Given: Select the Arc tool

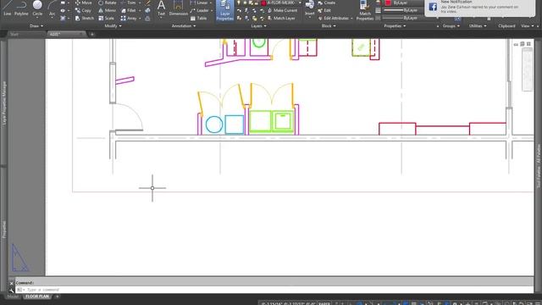Looking at the screenshot, I should point(52,8).
